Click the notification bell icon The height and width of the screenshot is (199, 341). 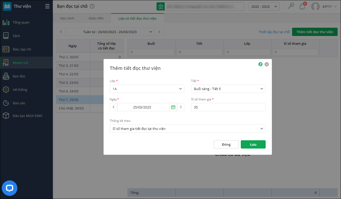(302, 6)
